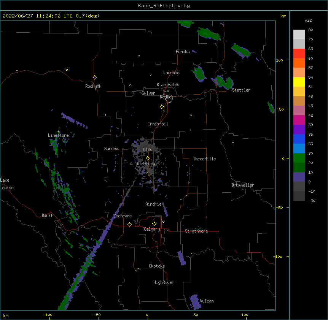Click the yellow diamond marker near RockyMH
This screenshot has height=320, width=328.
tap(95, 78)
